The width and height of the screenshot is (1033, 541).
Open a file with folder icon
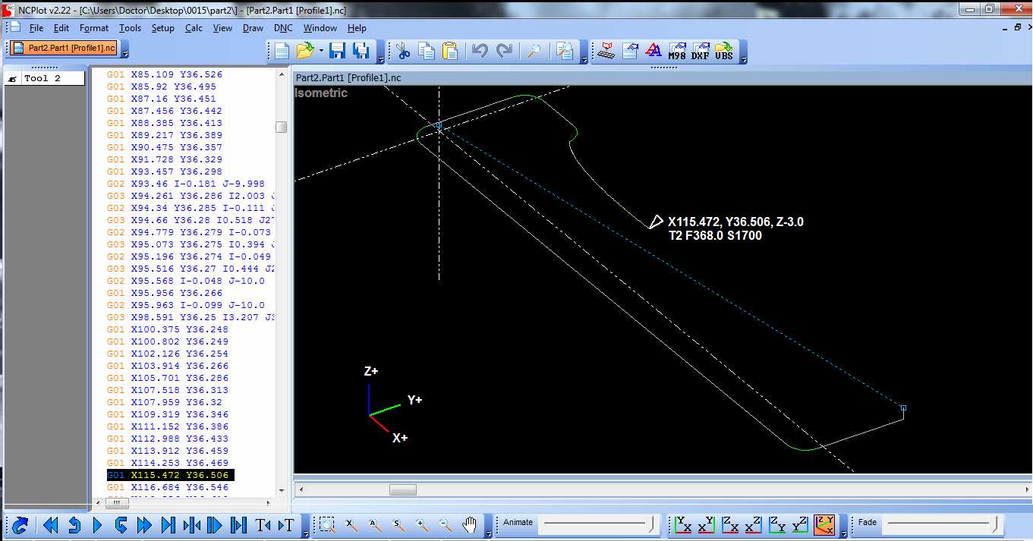pos(305,51)
